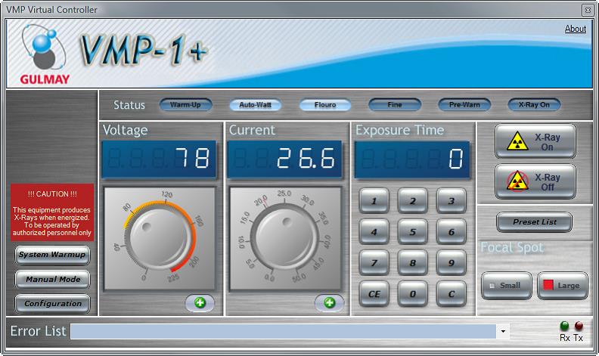The width and height of the screenshot is (599, 356).
Task: Toggle the X-Ray On status indicator
Action: pos(534,104)
